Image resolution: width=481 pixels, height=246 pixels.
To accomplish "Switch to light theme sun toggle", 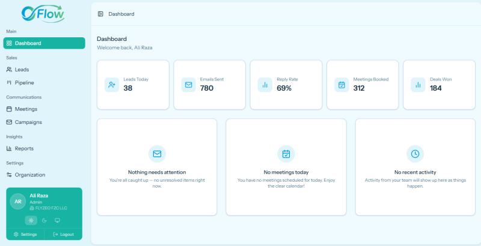I will coord(31,220).
